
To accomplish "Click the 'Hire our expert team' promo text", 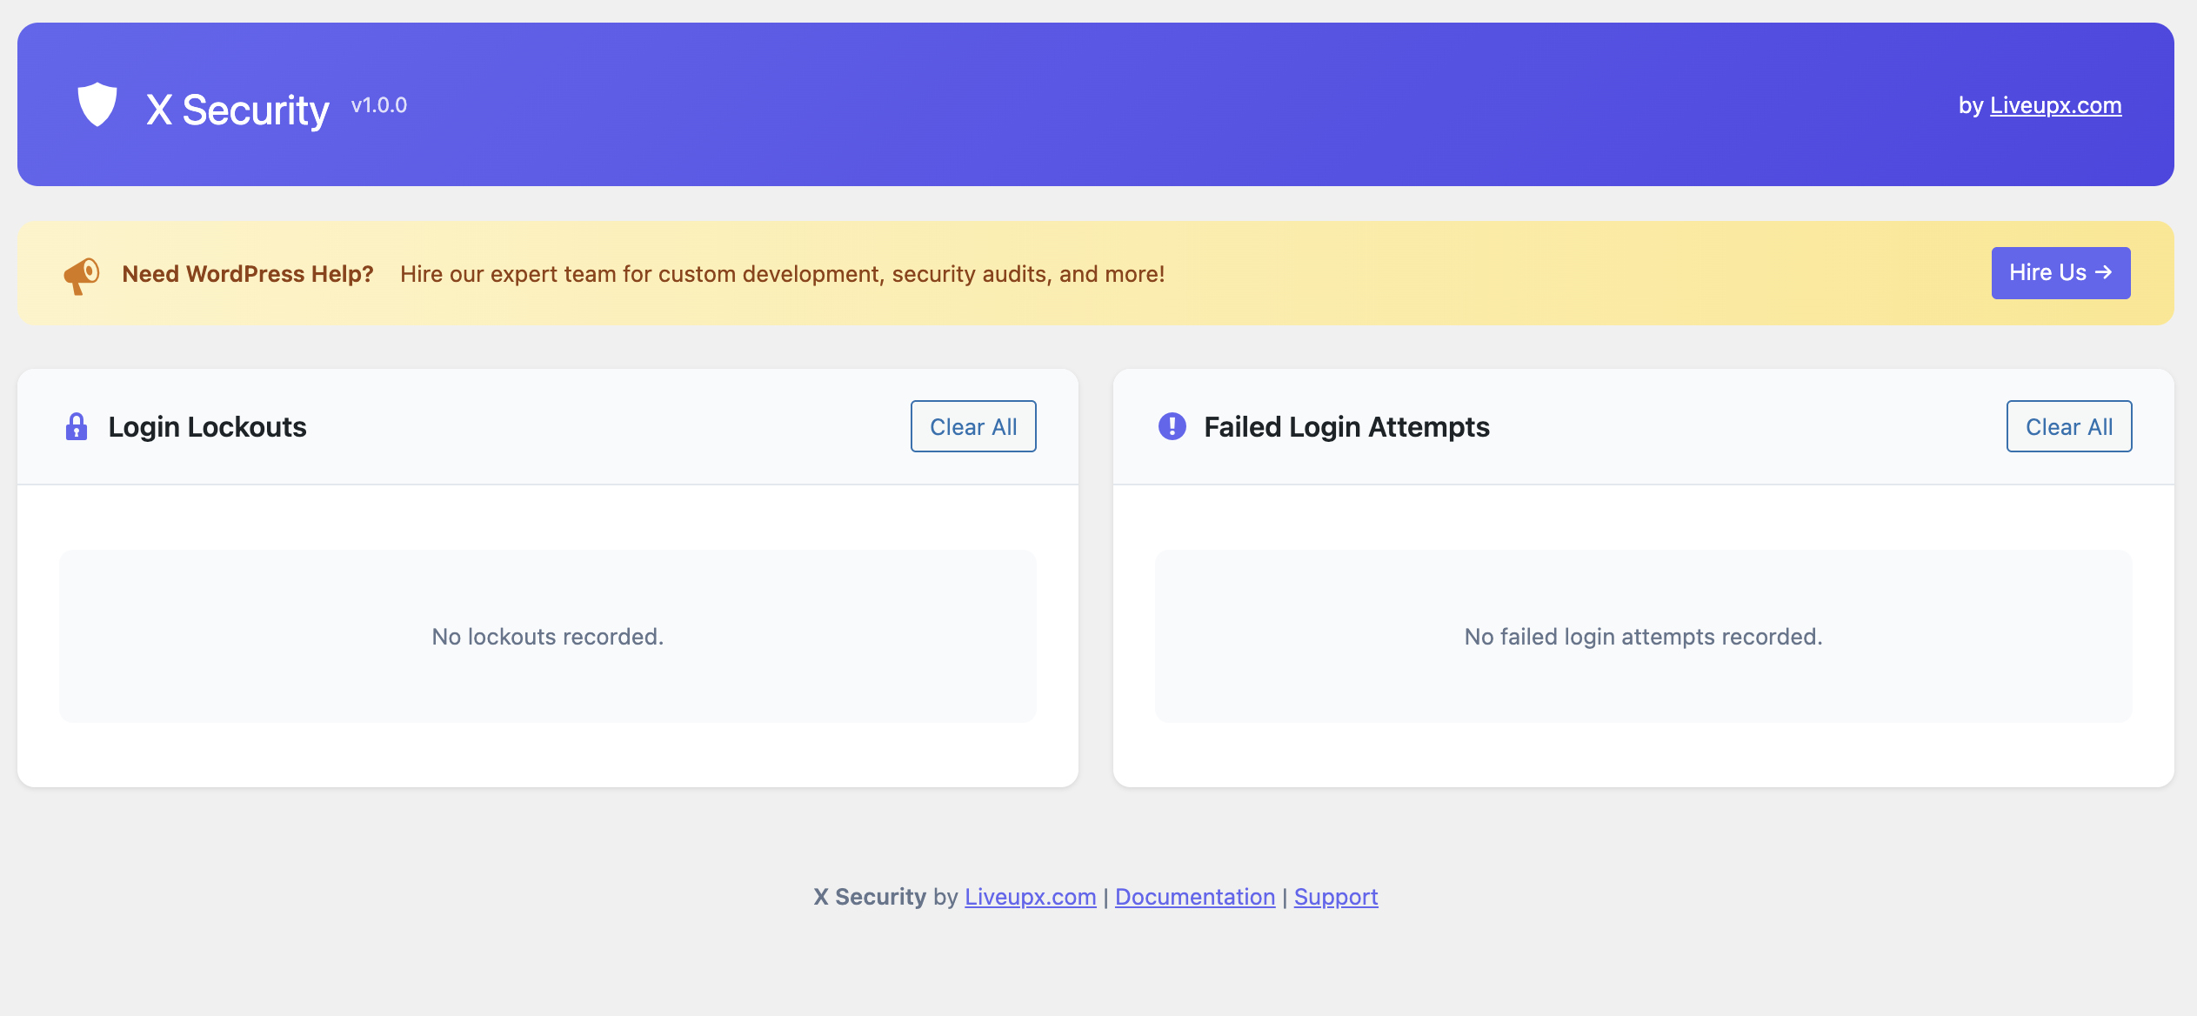I will coord(783,274).
